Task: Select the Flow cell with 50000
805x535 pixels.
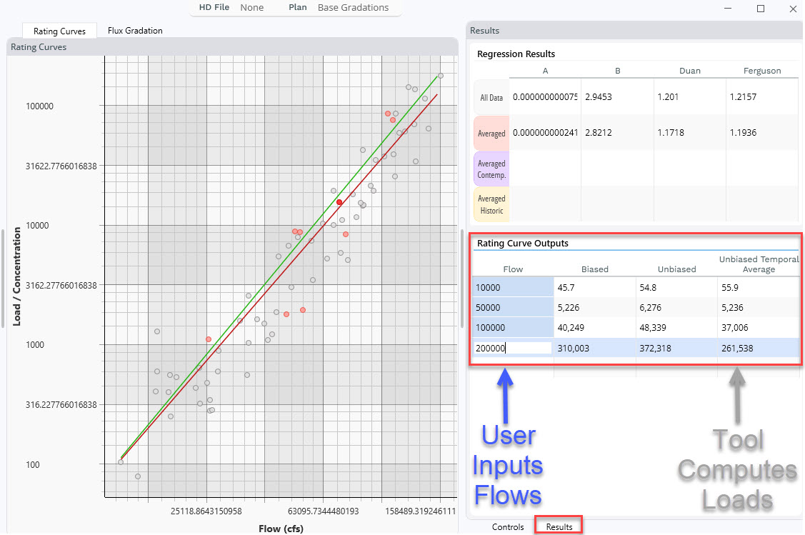Action: pos(513,308)
